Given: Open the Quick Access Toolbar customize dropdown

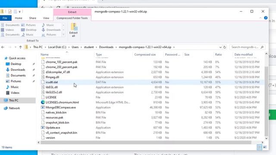Looking at the screenshot, I should [x=19, y=12].
